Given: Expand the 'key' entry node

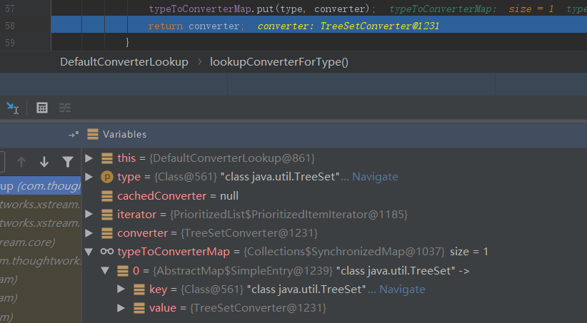Looking at the screenshot, I should point(122,289).
